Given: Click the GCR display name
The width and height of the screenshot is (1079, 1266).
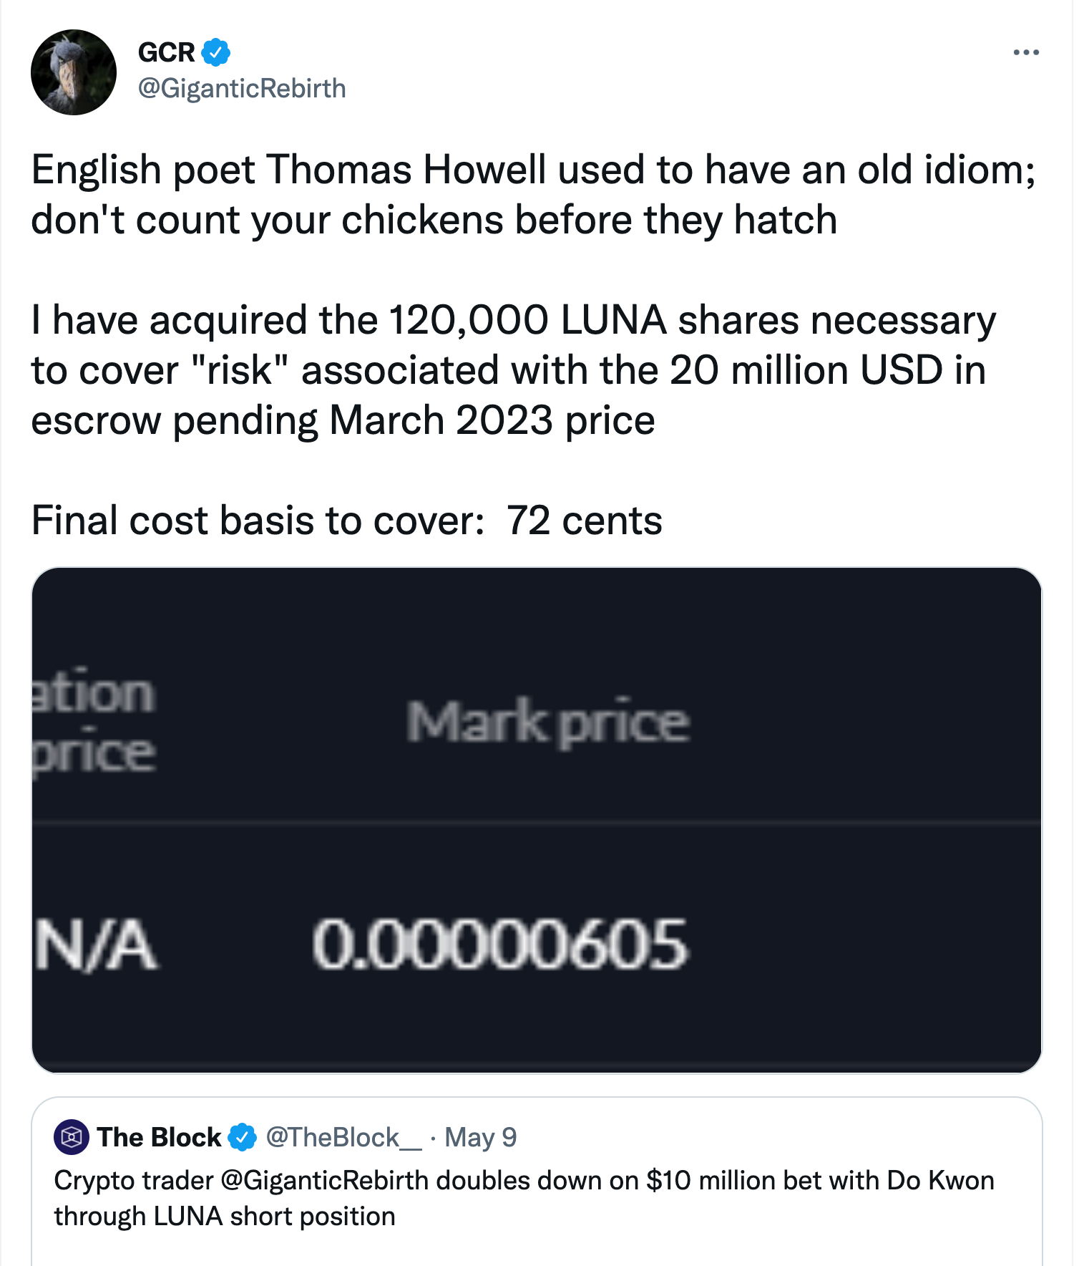Looking at the screenshot, I should pyautogui.click(x=166, y=52).
